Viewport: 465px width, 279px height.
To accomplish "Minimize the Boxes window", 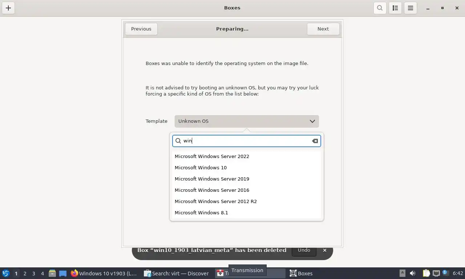I will pos(428,8).
